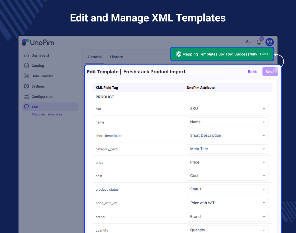Open the Status attribute dropdown
Image resolution: width=296 pixels, height=233 pixels.
(x=228, y=189)
